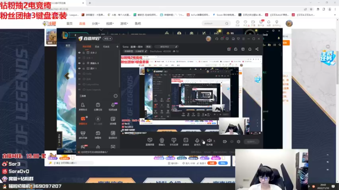Open a new browser tab

point(90,3)
